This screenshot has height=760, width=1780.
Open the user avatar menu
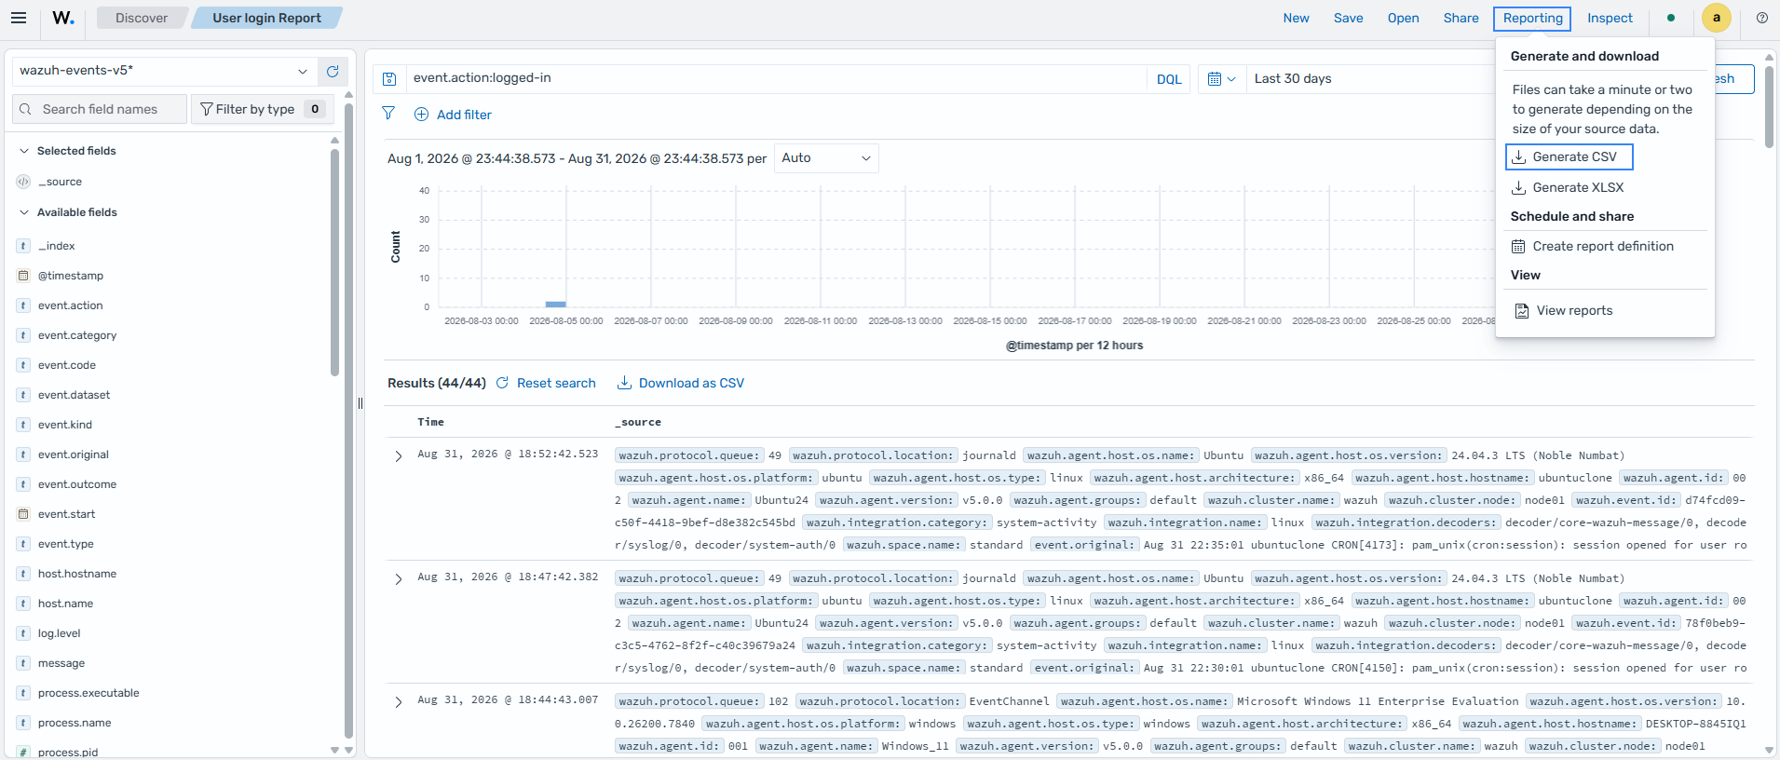pos(1717,18)
